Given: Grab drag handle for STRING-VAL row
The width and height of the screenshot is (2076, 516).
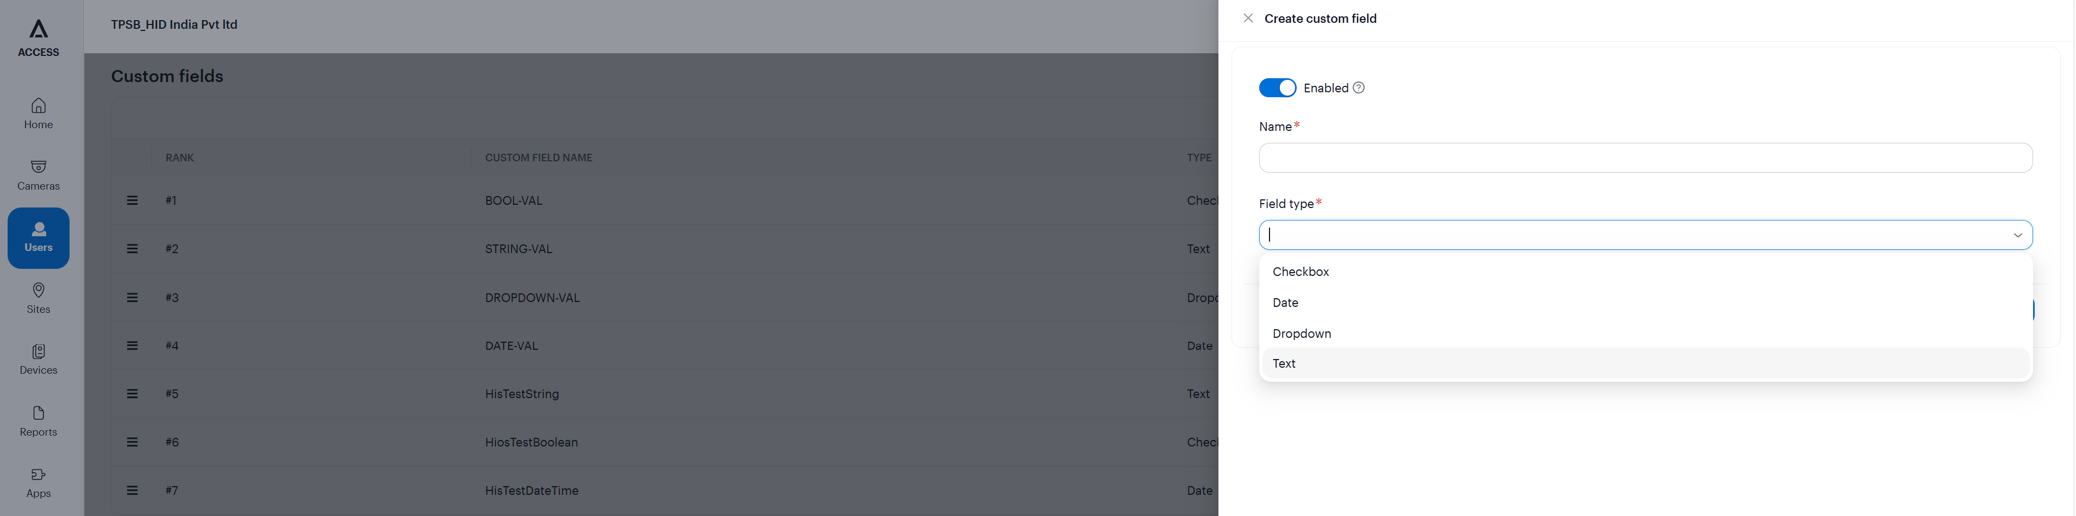Looking at the screenshot, I should [132, 249].
